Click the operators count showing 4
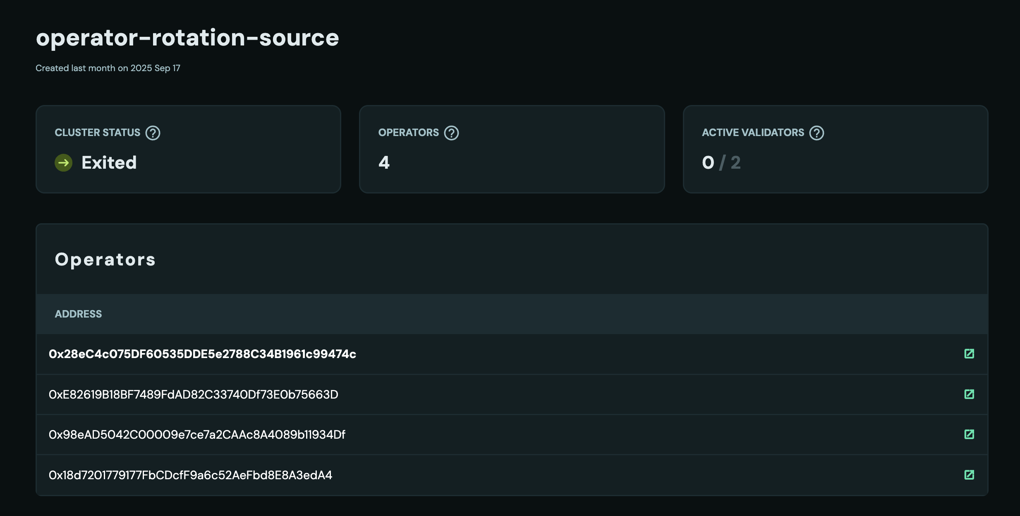 coord(383,163)
